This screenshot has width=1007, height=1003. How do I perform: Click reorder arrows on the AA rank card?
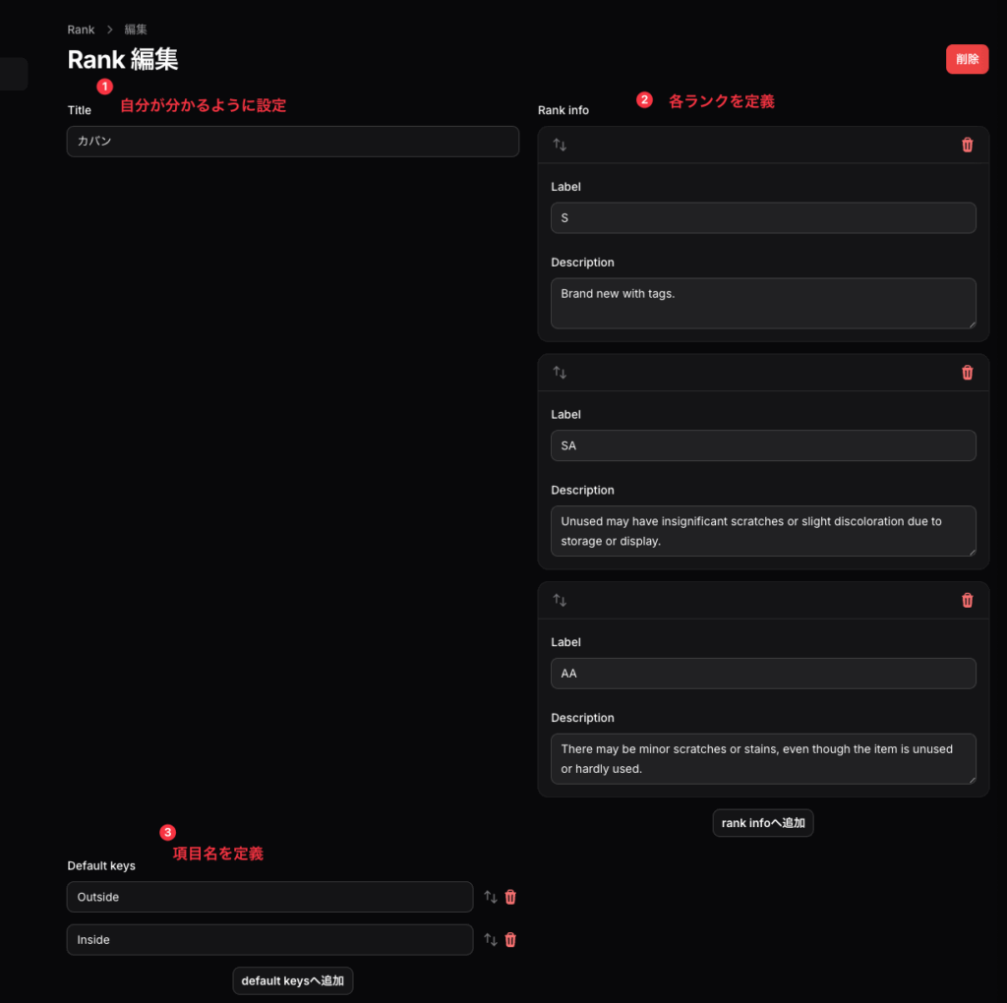[560, 600]
